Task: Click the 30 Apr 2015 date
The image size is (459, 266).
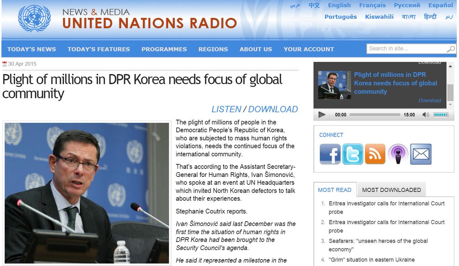Action: tap(22, 64)
